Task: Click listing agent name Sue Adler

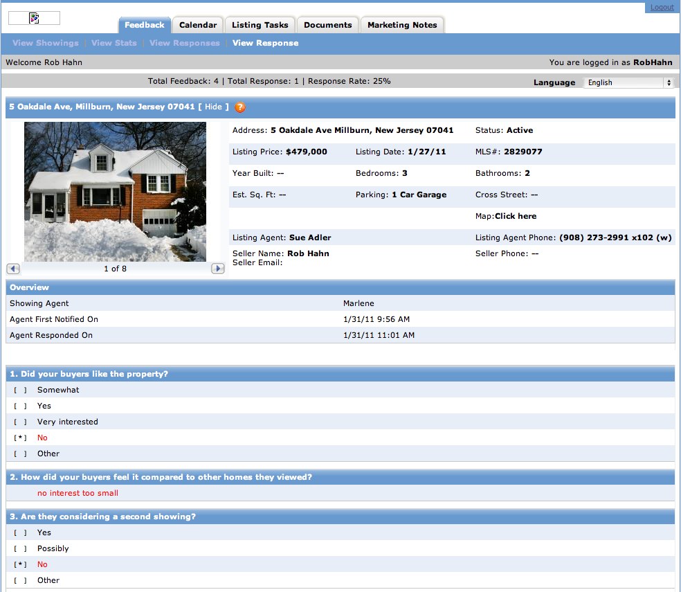Action: coord(310,237)
